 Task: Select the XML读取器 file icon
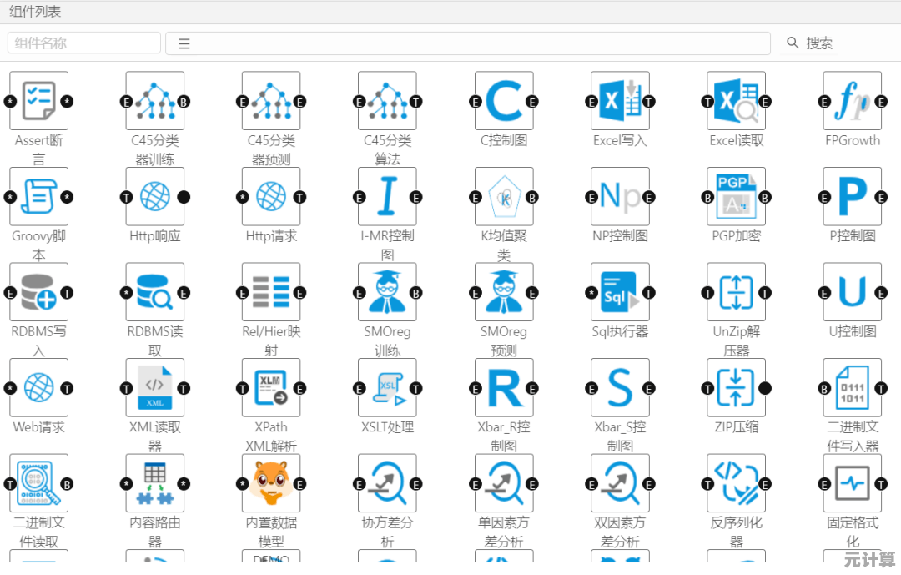click(x=155, y=388)
